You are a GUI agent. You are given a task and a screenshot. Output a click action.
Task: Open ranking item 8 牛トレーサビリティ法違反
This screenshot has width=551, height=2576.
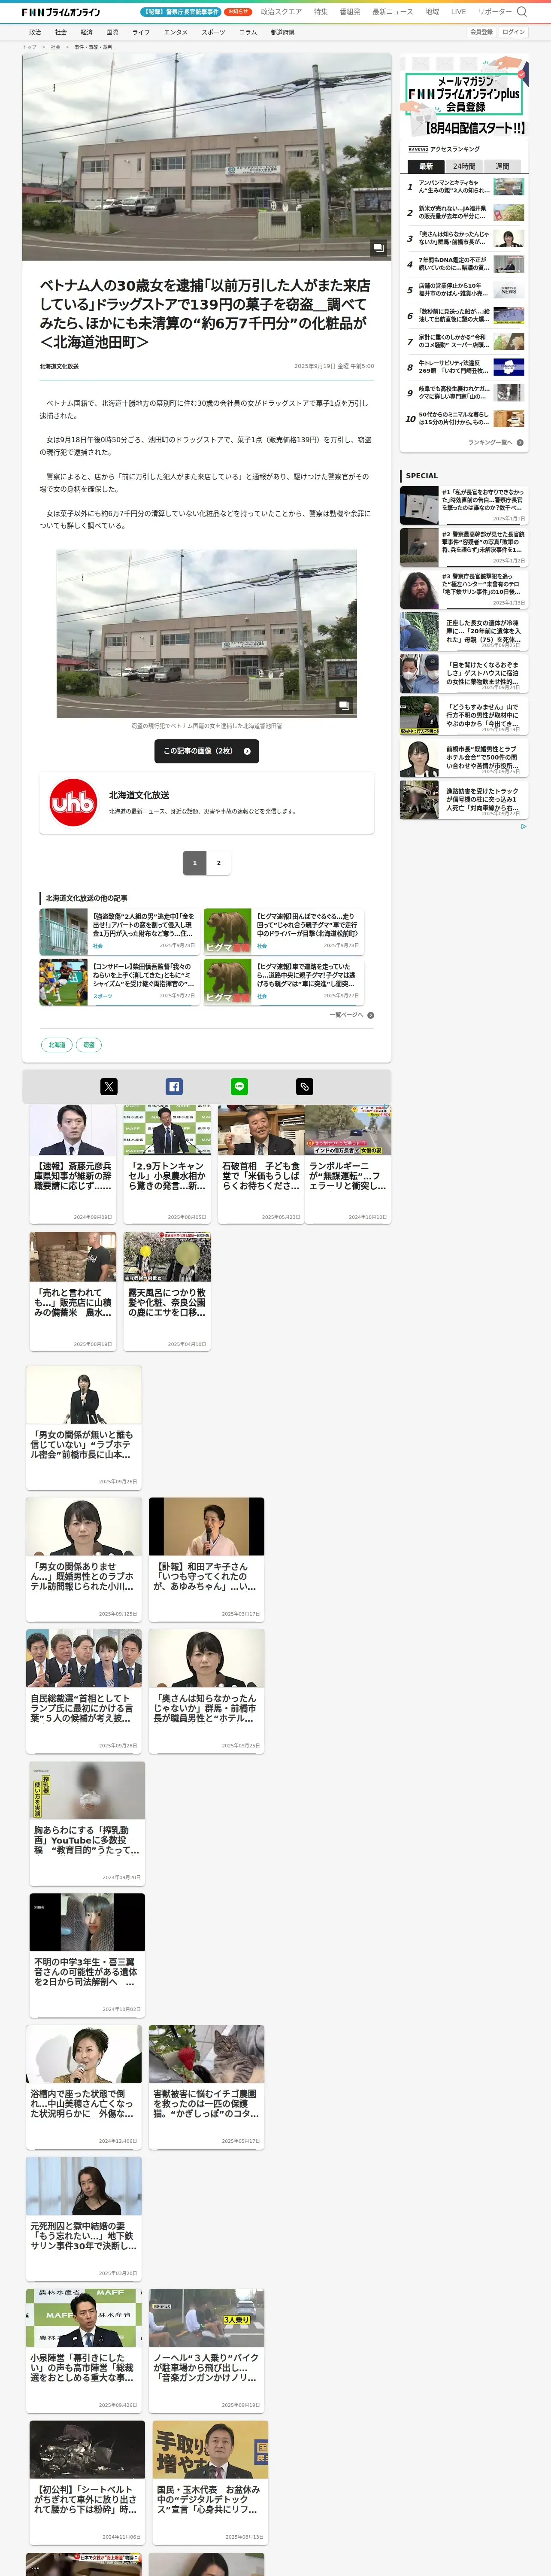pyautogui.click(x=464, y=367)
